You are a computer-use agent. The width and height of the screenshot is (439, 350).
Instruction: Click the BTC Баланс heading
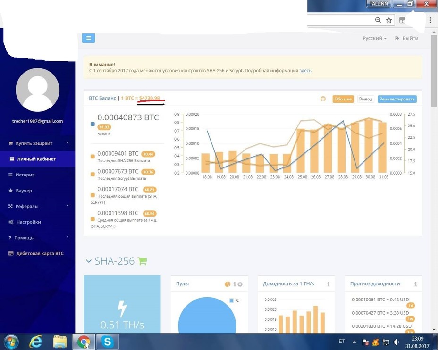coord(102,98)
